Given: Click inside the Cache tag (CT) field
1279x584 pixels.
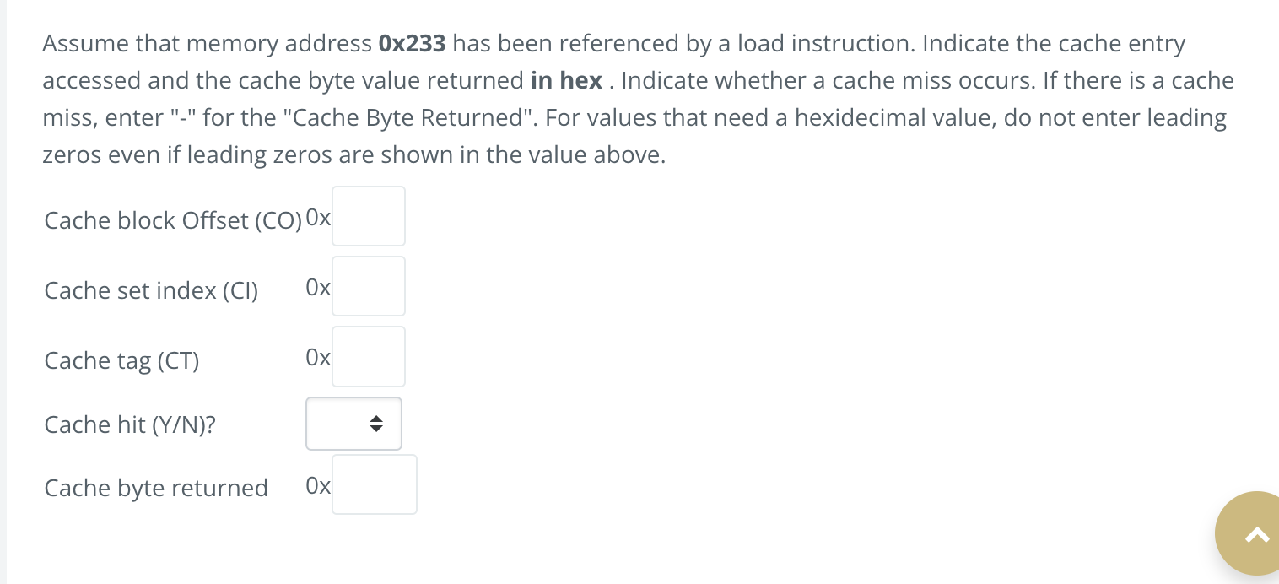Looking at the screenshot, I should (x=368, y=356).
